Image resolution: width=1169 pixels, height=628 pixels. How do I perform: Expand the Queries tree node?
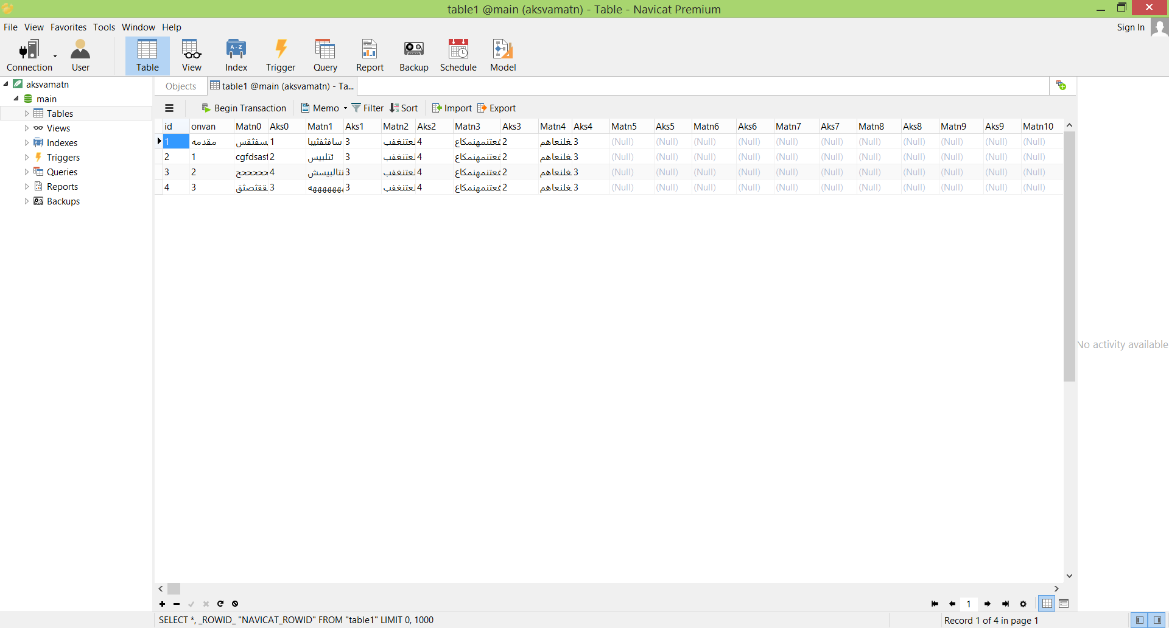(x=26, y=172)
